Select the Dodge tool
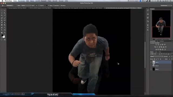Image resolution: width=173 pixels, height=97 pixels. [5, 25]
